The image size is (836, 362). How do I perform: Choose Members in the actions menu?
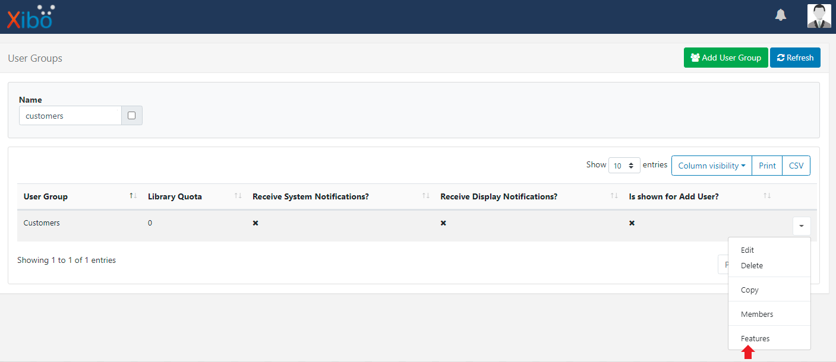(x=757, y=314)
